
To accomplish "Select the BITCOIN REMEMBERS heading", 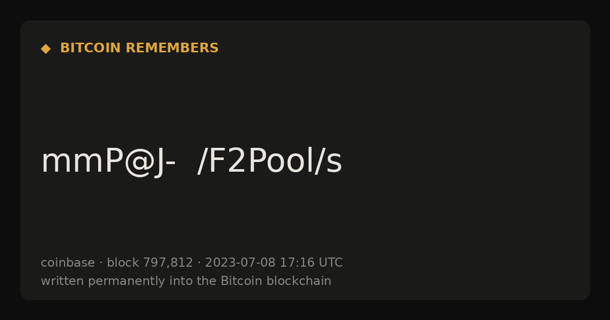I will (x=139, y=48).
